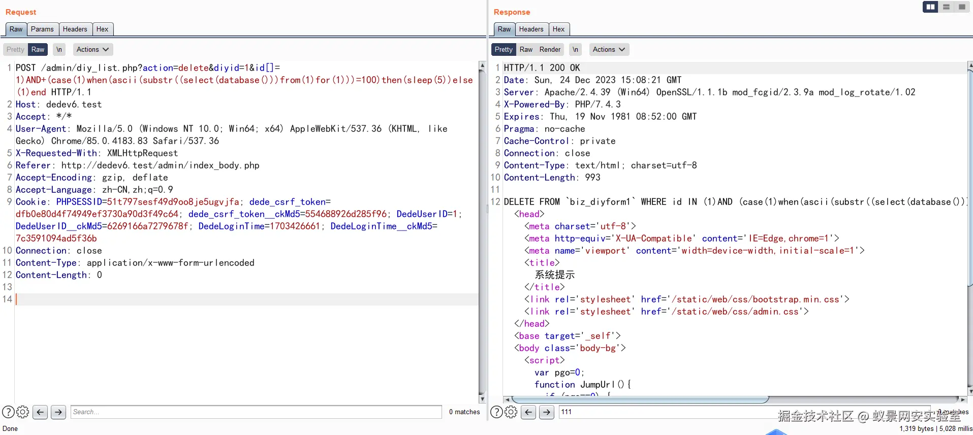Click 'Accept-Language: zh-CN' request line

click(x=94, y=189)
